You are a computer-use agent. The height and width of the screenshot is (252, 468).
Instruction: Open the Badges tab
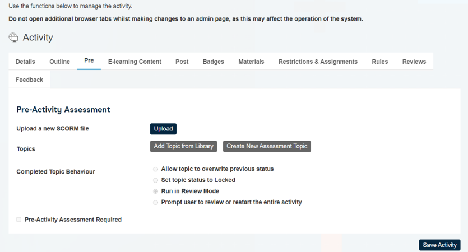pyautogui.click(x=214, y=62)
